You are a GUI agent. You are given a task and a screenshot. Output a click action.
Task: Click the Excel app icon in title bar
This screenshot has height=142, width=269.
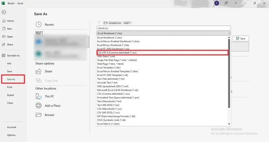point(3,3)
